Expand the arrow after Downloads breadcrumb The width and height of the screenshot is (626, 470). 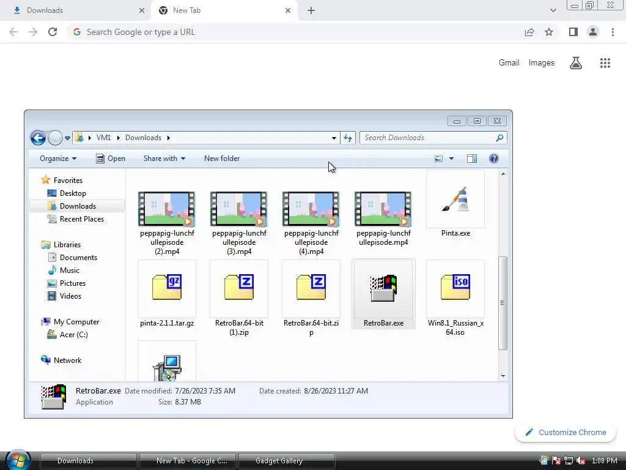click(x=169, y=138)
